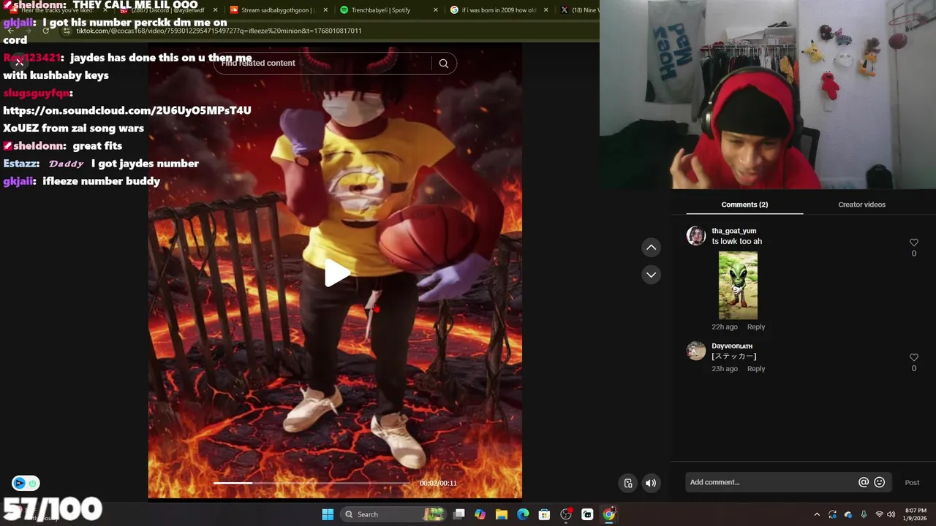Open Dayveon's profile avatar
Image resolution: width=936 pixels, height=526 pixels.
click(x=696, y=351)
